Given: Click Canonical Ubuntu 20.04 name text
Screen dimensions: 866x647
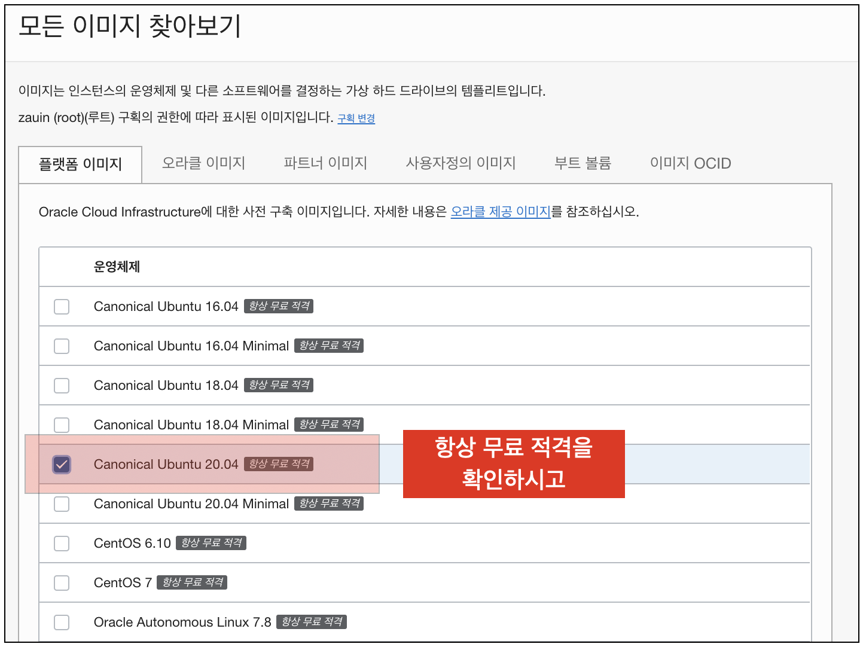Looking at the screenshot, I should pyautogui.click(x=166, y=465).
